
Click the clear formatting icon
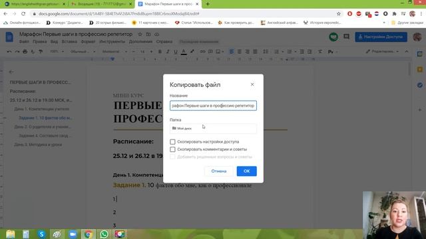pyautogui.click(x=320, y=52)
